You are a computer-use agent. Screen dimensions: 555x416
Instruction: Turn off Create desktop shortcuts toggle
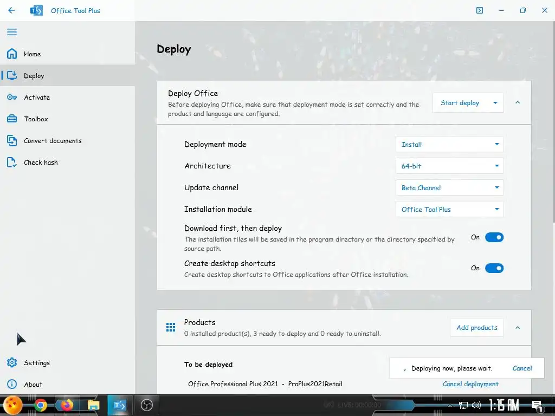[x=494, y=268]
